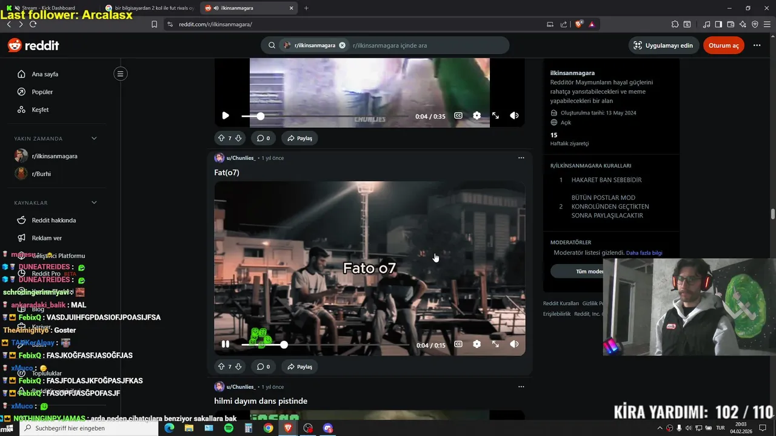Open Microsoft Edge from taskbar
The image size is (776, 436).
click(x=169, y=428)
